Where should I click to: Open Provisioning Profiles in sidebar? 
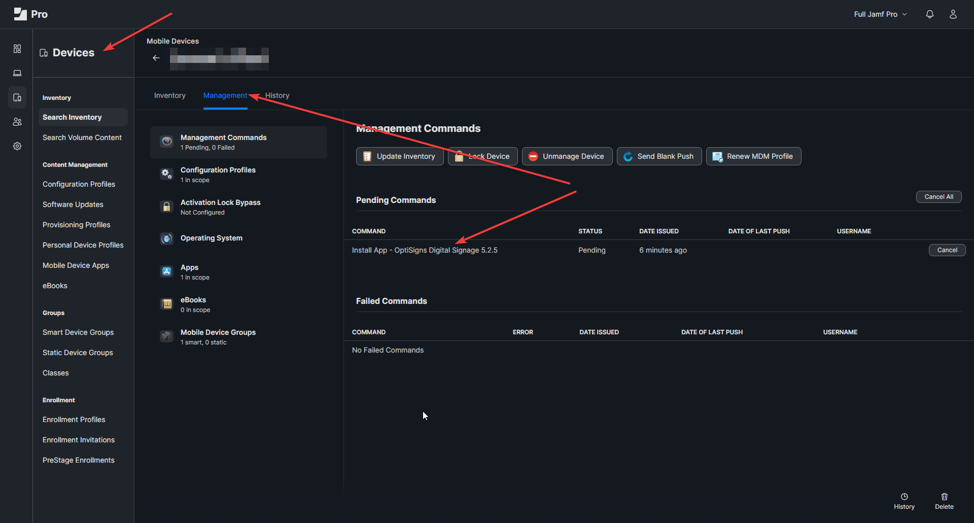(x=77, y=225)
